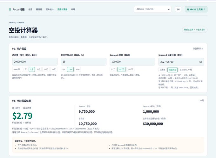Screen dimensions: 216x158
Task: Switch language with the EN button
Action: (178, 9)
